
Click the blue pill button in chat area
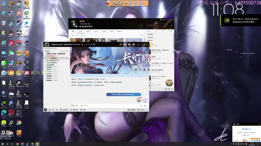coord(124,94)
